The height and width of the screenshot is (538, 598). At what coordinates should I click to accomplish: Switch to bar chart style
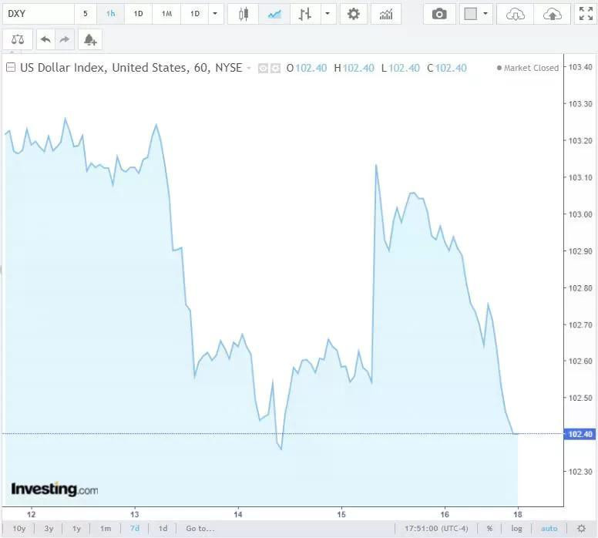[305, 14]
